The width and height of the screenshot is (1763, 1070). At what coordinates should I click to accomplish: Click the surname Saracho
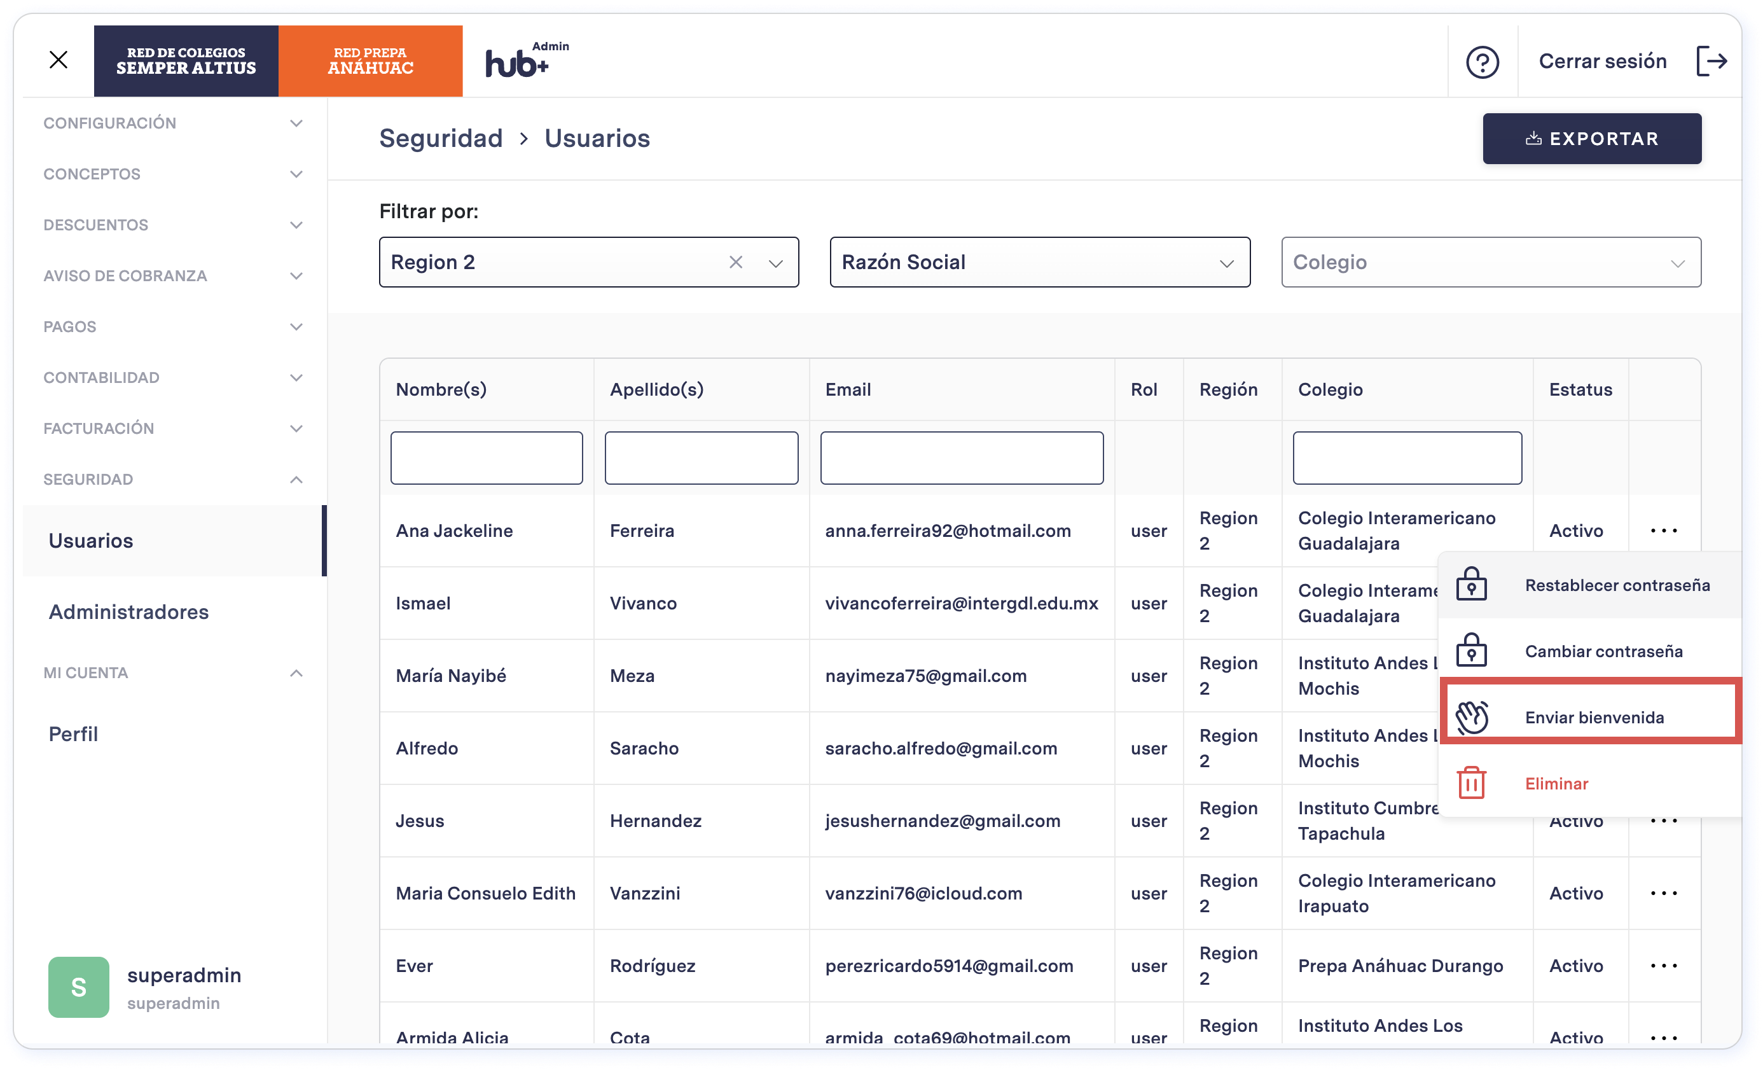(x=644, y=748)
